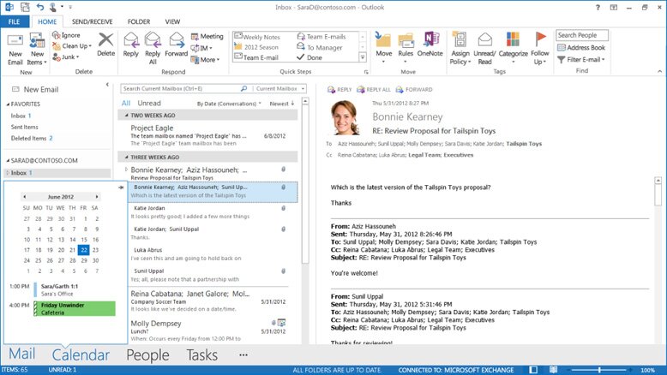Viewport: 667px width, 375px height.
Task: Click the Mail navigation label
Action: click(x=22, y=354)
